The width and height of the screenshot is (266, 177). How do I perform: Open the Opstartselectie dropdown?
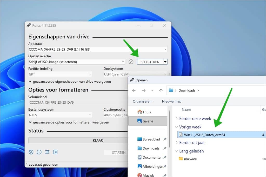77,62
